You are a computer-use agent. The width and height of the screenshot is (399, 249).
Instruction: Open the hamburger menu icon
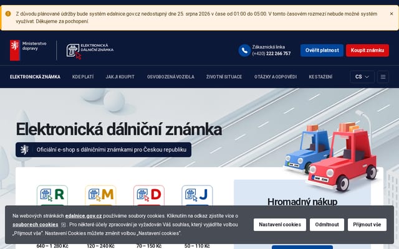coord(383,77)
